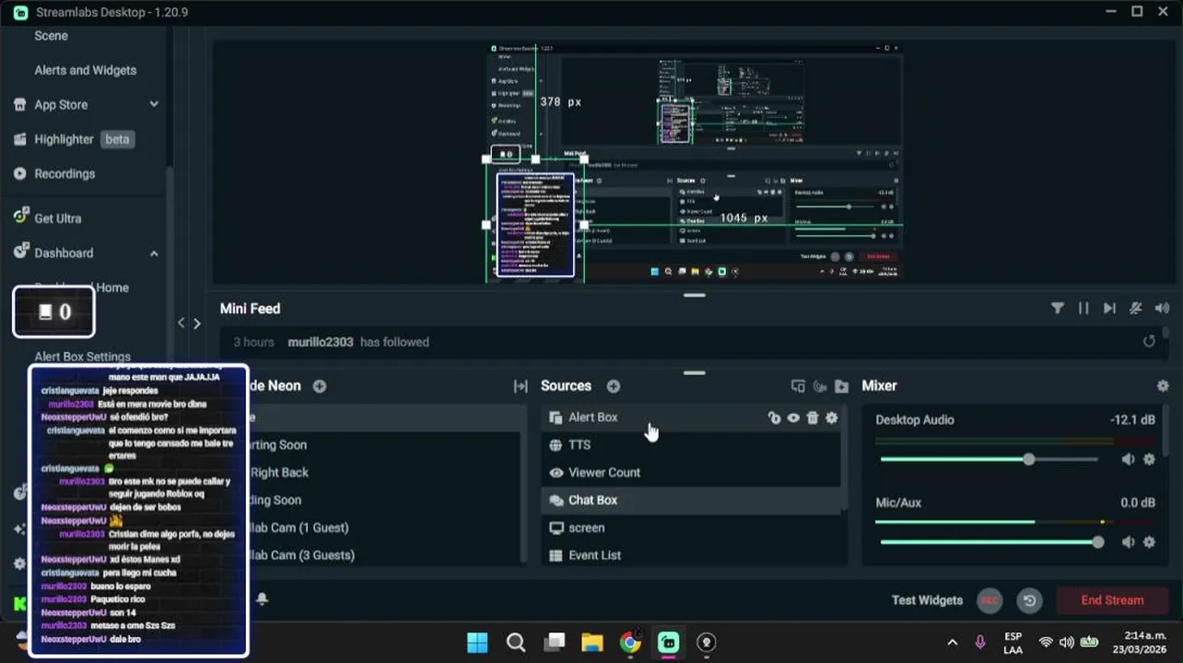Open Mixer settings gear

(1163, 386)
